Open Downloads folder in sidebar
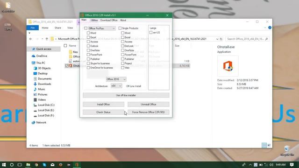 click(44, 84)
